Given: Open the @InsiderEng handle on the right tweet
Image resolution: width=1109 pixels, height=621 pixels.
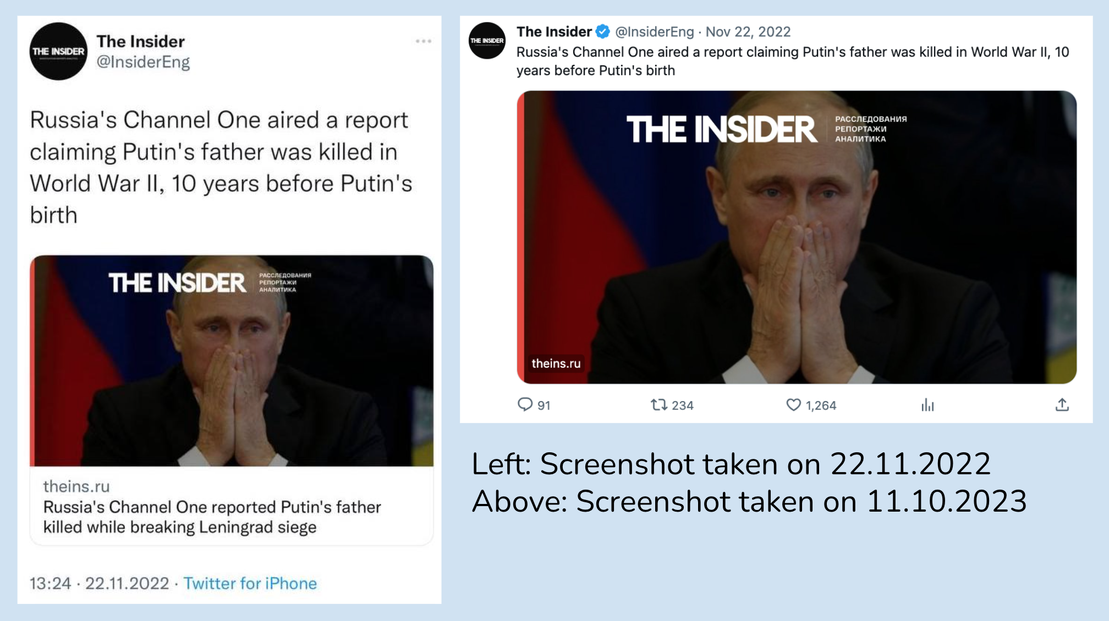Looking at the screenshot, I should point(654,32).
